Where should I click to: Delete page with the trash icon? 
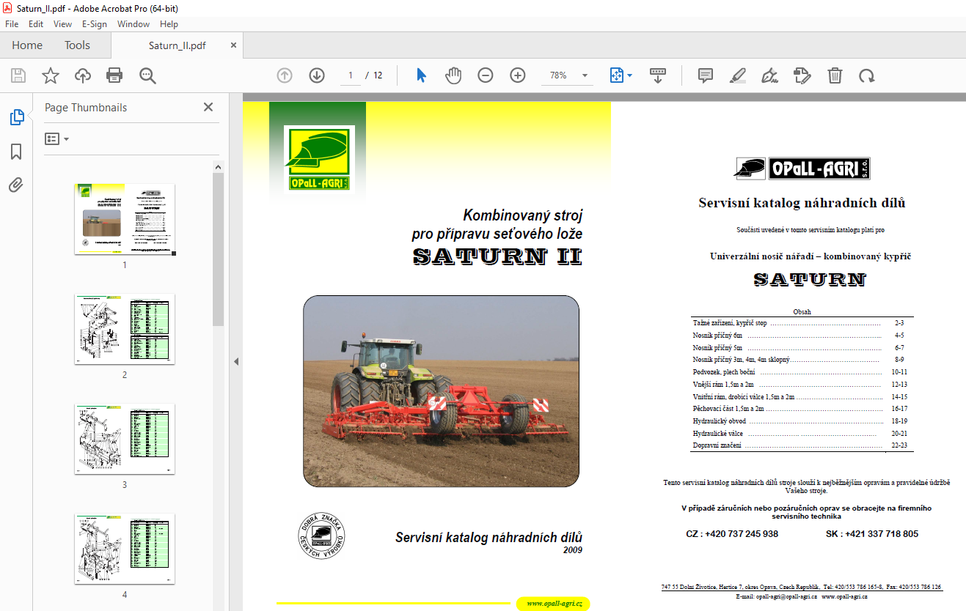click(835, 75)
